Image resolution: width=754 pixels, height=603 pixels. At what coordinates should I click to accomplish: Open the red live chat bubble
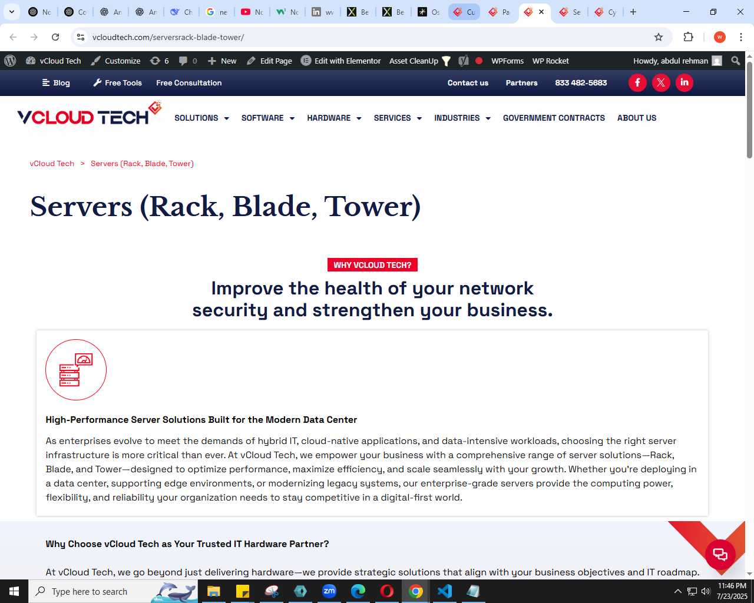tap(720, 554)
